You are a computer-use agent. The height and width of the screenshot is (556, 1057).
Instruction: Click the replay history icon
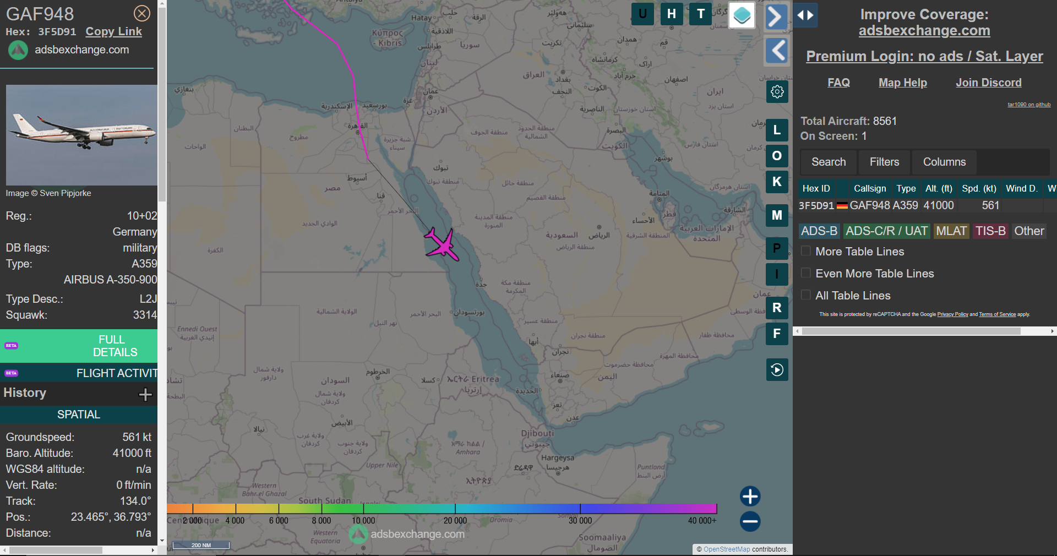click(777, 369)
